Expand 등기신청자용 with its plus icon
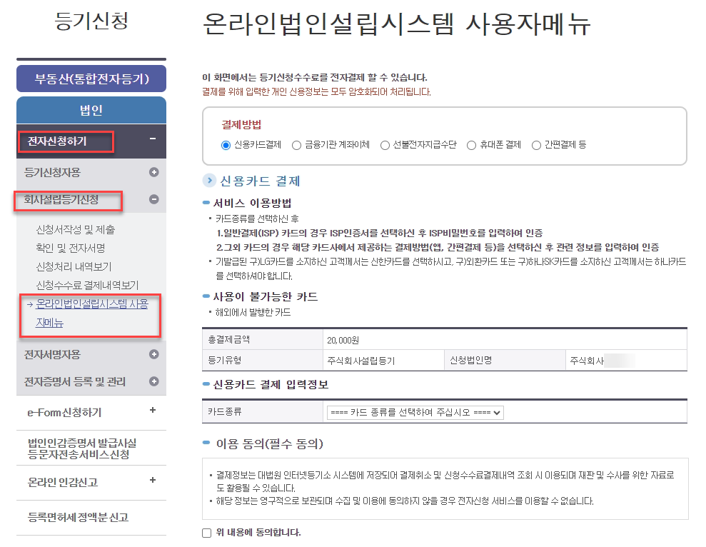The image size is (706, 547). (154, 172)
